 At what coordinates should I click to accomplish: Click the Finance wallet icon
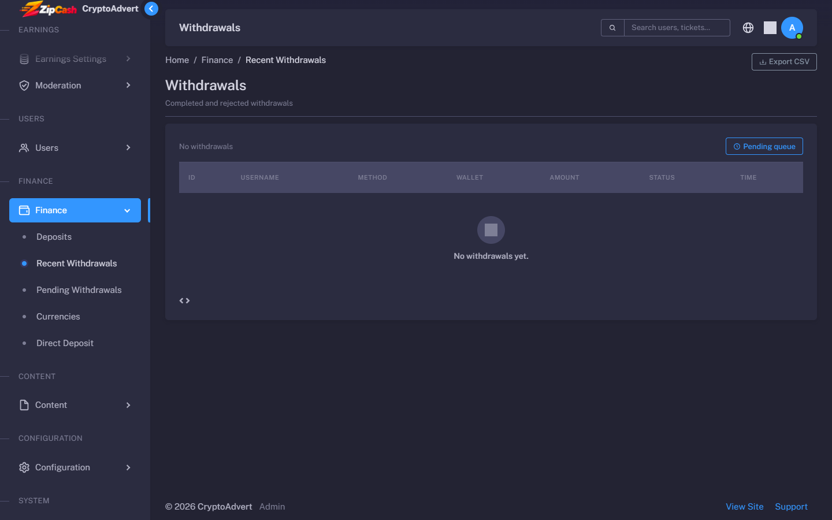pyautogui.click(x=24, y=210)
